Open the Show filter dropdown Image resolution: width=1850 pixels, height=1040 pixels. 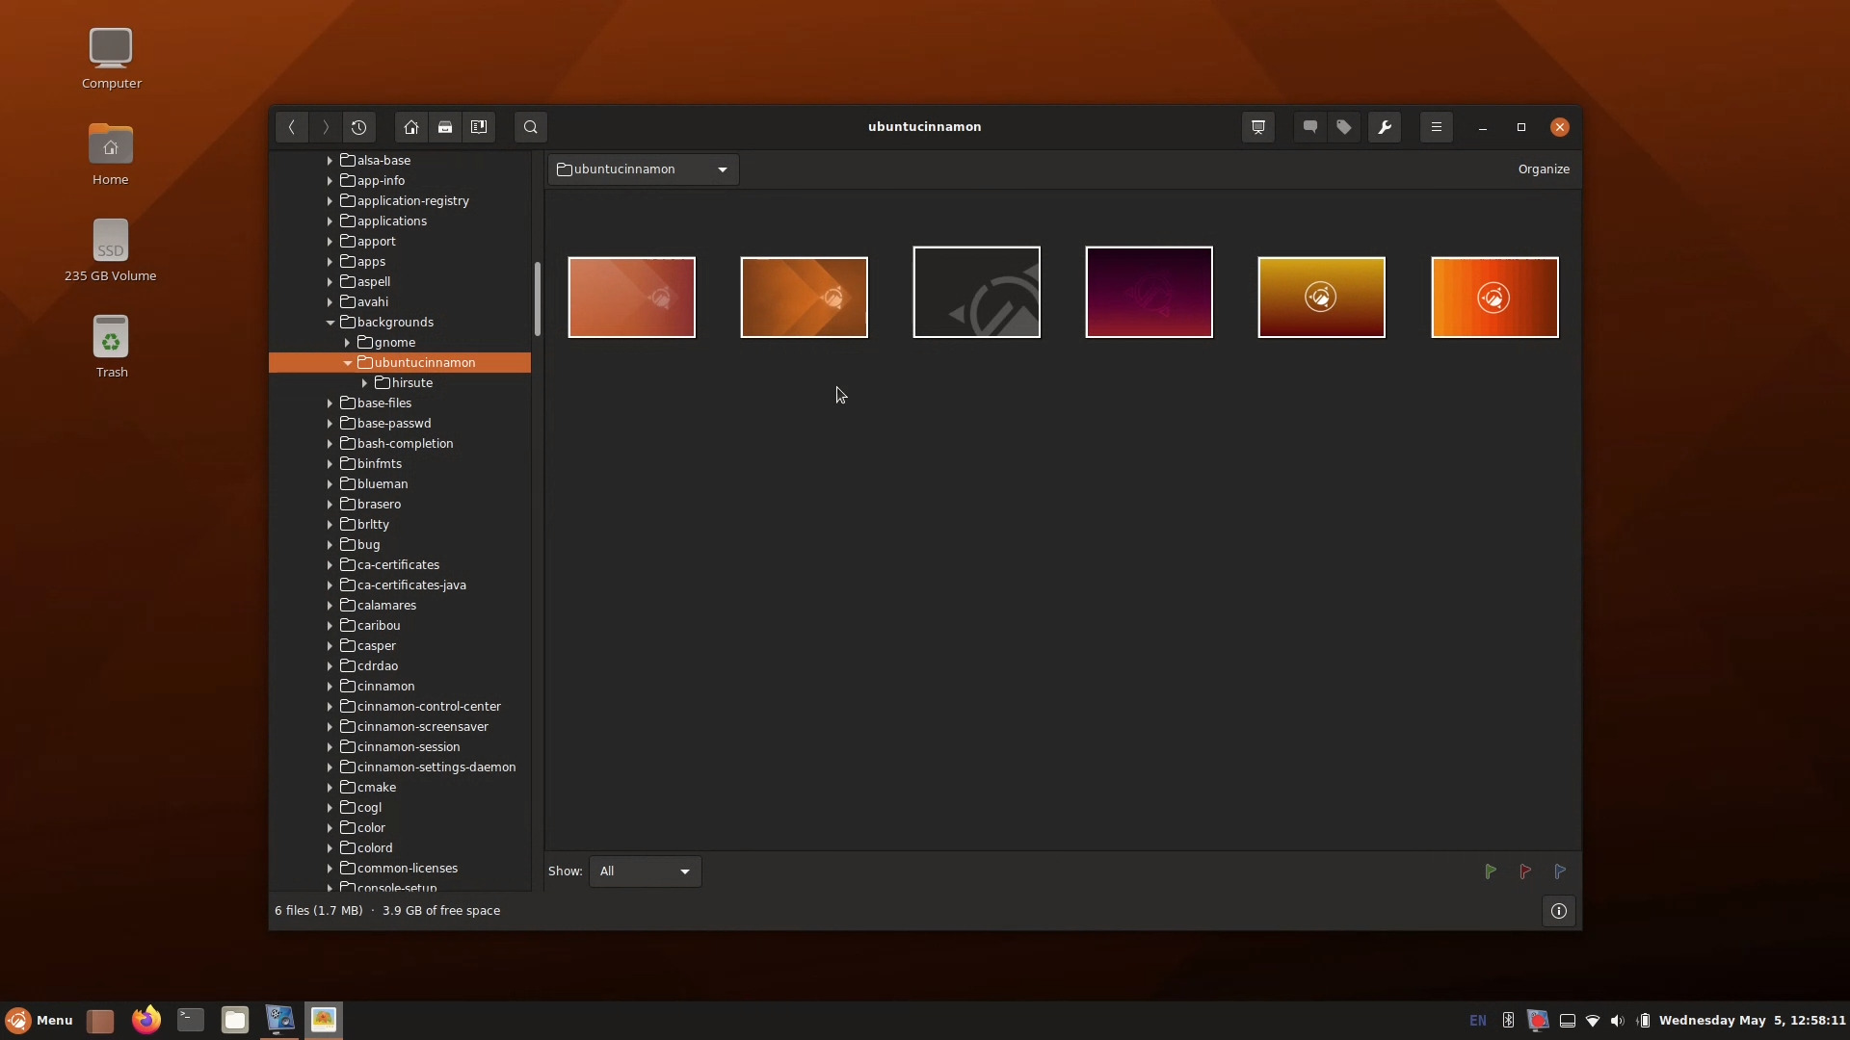pyautogui.click(x=644, y=871)
